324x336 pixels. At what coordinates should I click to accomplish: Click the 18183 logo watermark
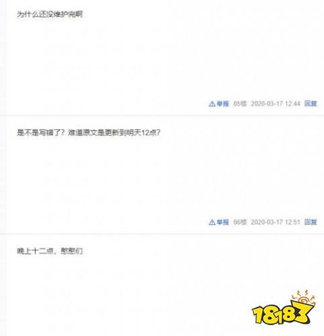coord(284,308)
